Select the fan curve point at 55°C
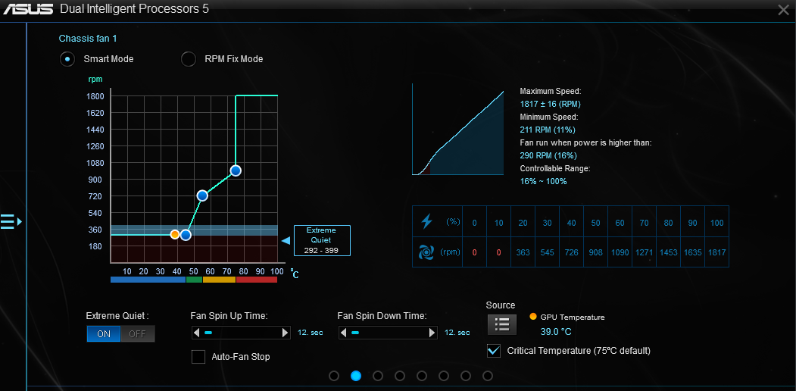Screen dimensions: 796x391 (x=202, y=195)
